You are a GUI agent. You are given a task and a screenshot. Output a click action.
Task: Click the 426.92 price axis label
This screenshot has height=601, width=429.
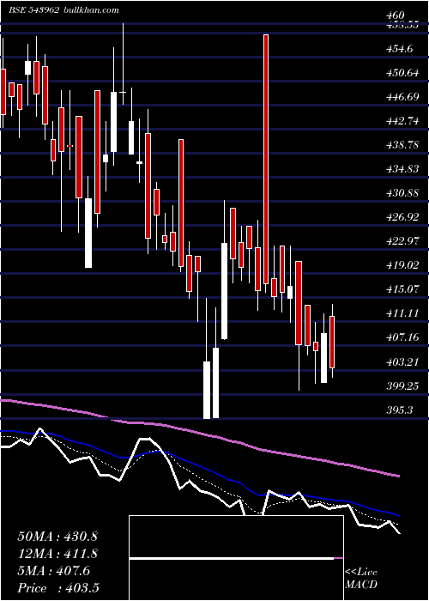402,217
